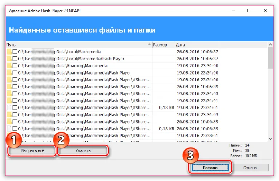Image resolution: width=279 pixels, height=181 pixels.
Task: Sort list by Дата column header
Action: [197, 45]
